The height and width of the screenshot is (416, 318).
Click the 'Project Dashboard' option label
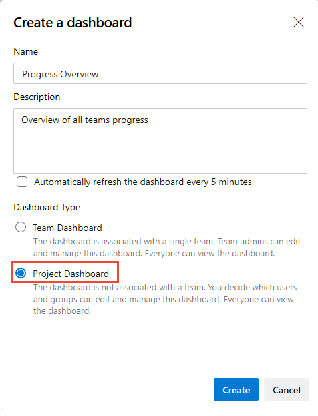click(71, 274)
